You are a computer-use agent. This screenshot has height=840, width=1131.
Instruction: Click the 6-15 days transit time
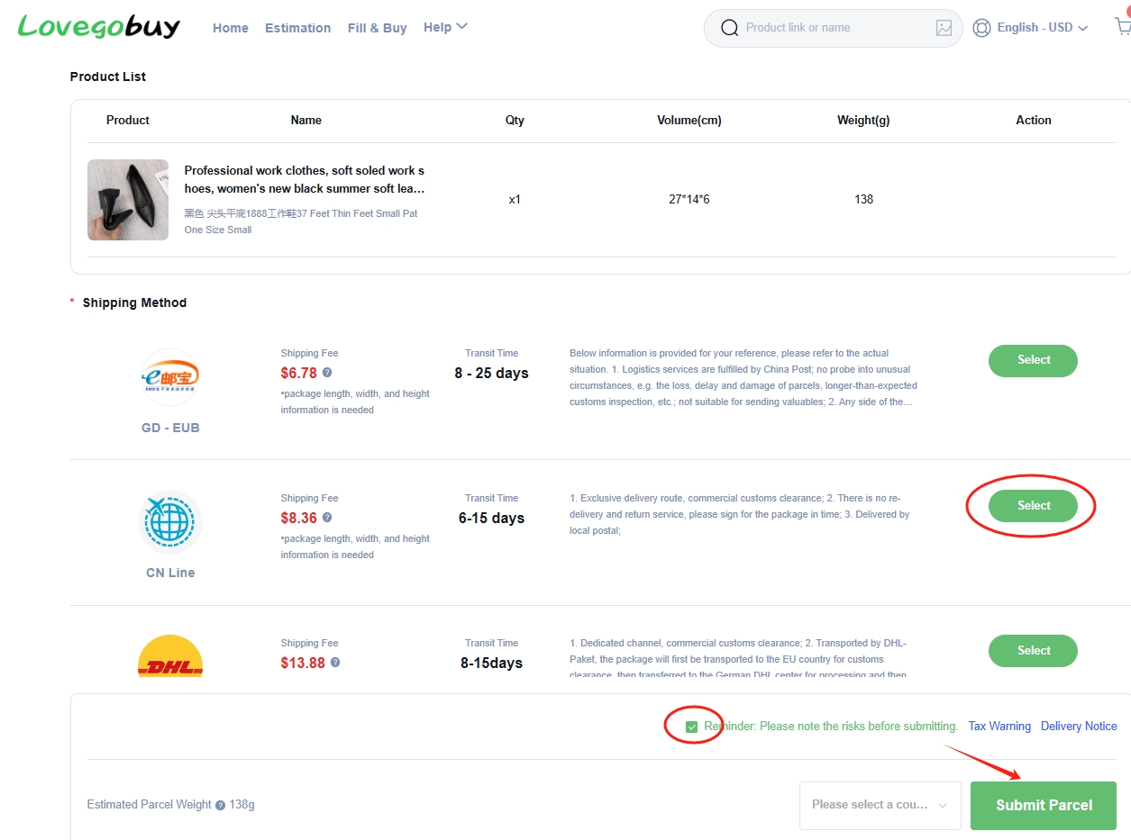[x=492, y=518]
